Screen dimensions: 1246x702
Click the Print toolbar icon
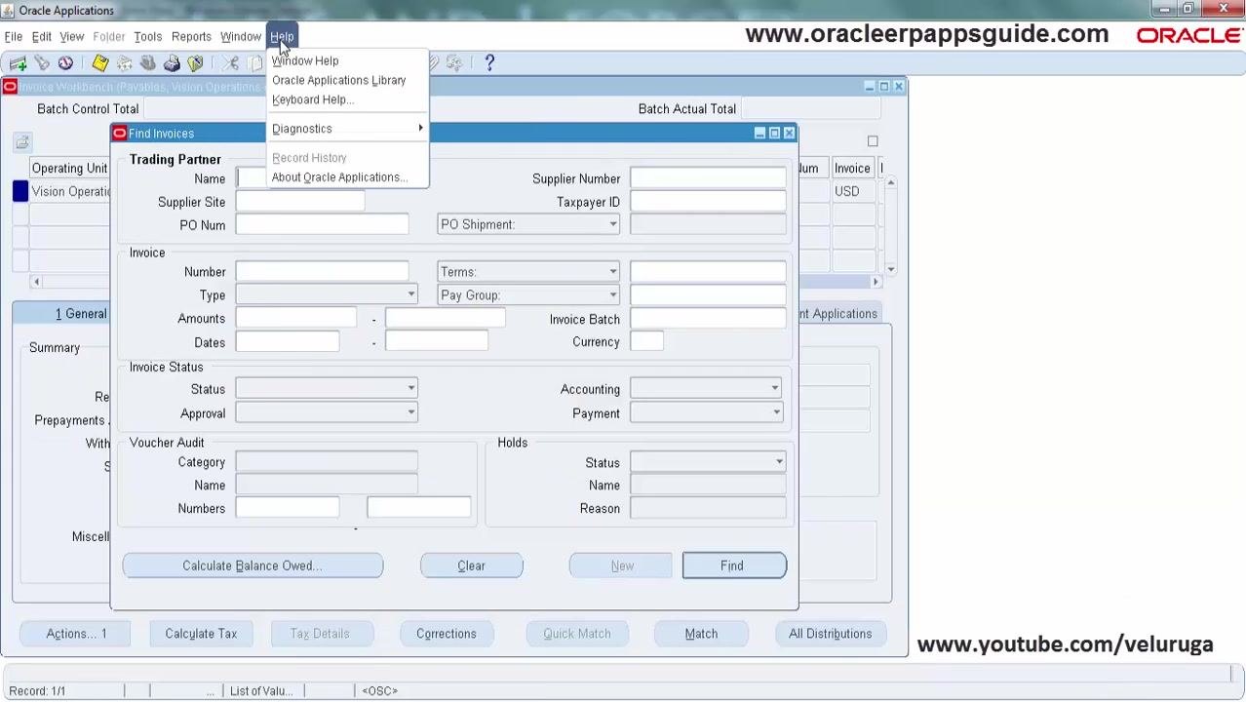[x=172, y=63]
